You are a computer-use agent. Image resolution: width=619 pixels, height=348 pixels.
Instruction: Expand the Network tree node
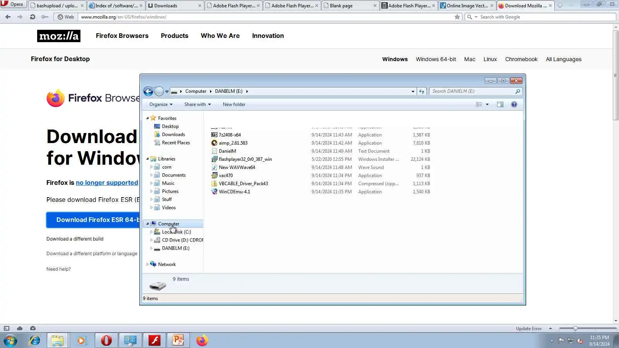click(x=147, y=264)
